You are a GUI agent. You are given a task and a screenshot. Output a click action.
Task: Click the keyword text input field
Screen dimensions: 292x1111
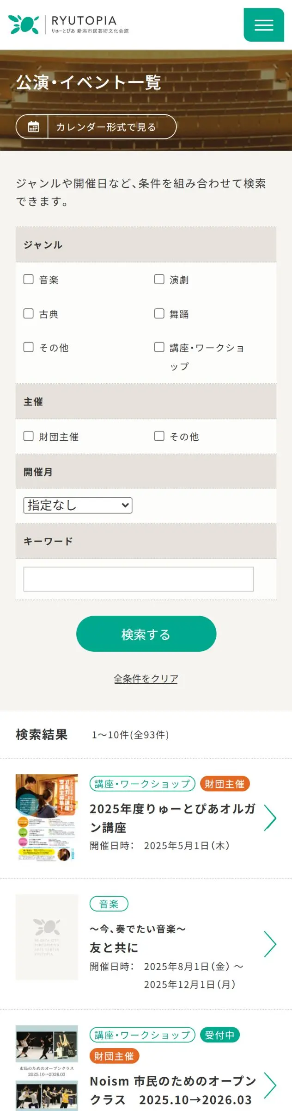(139, 579)
